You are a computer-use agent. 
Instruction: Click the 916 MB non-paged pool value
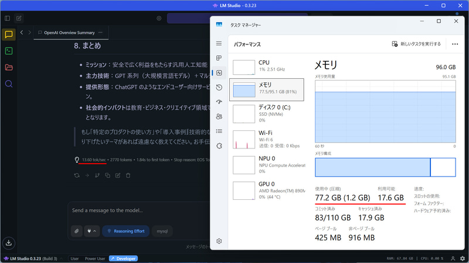click(362, 238)
